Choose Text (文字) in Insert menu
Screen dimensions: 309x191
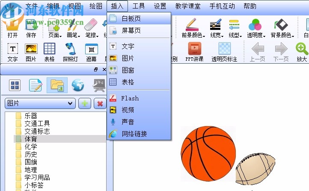(x=139, y=47)
